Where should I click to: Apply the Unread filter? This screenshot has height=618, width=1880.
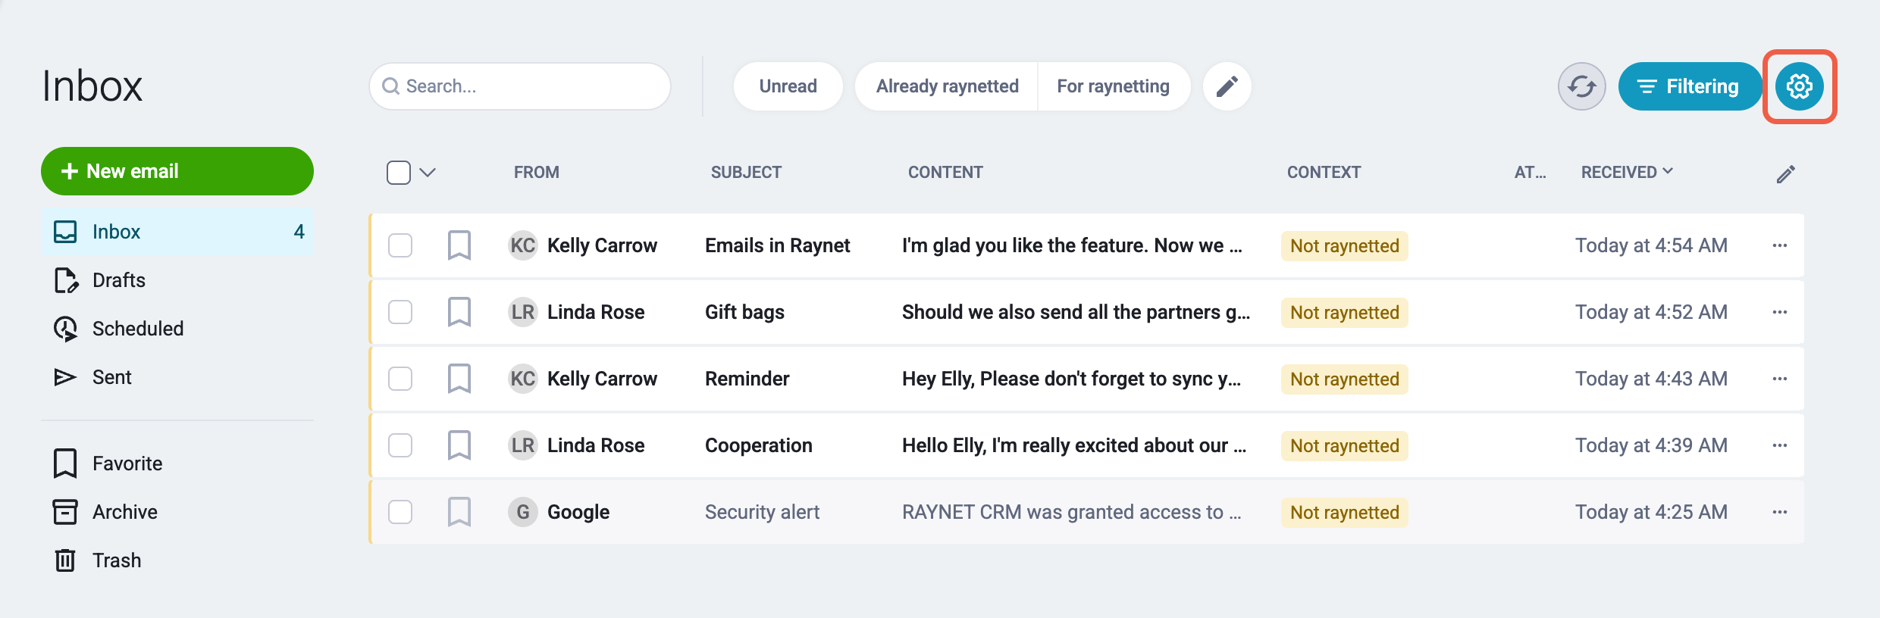coord(788,86)
